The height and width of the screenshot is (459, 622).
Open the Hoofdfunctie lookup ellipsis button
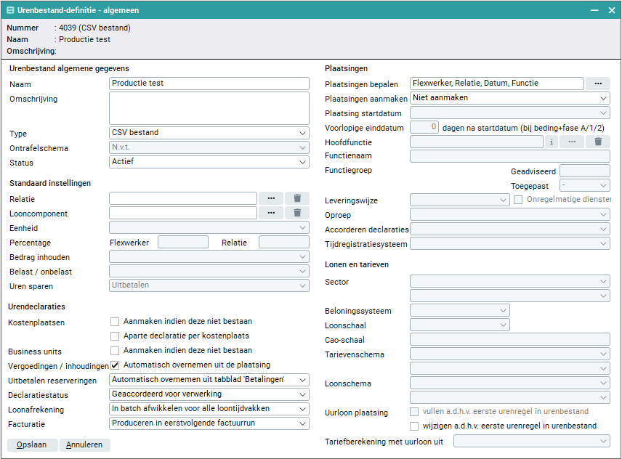coord(572,142)
